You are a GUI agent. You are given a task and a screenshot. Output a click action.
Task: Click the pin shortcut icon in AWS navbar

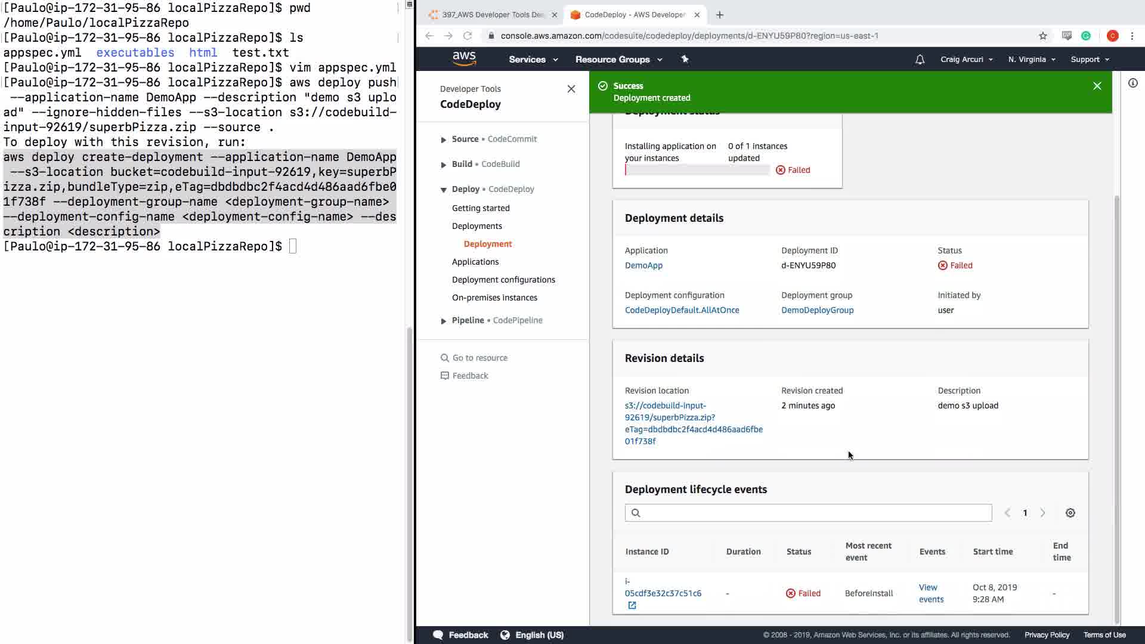(x=685, y=59)
